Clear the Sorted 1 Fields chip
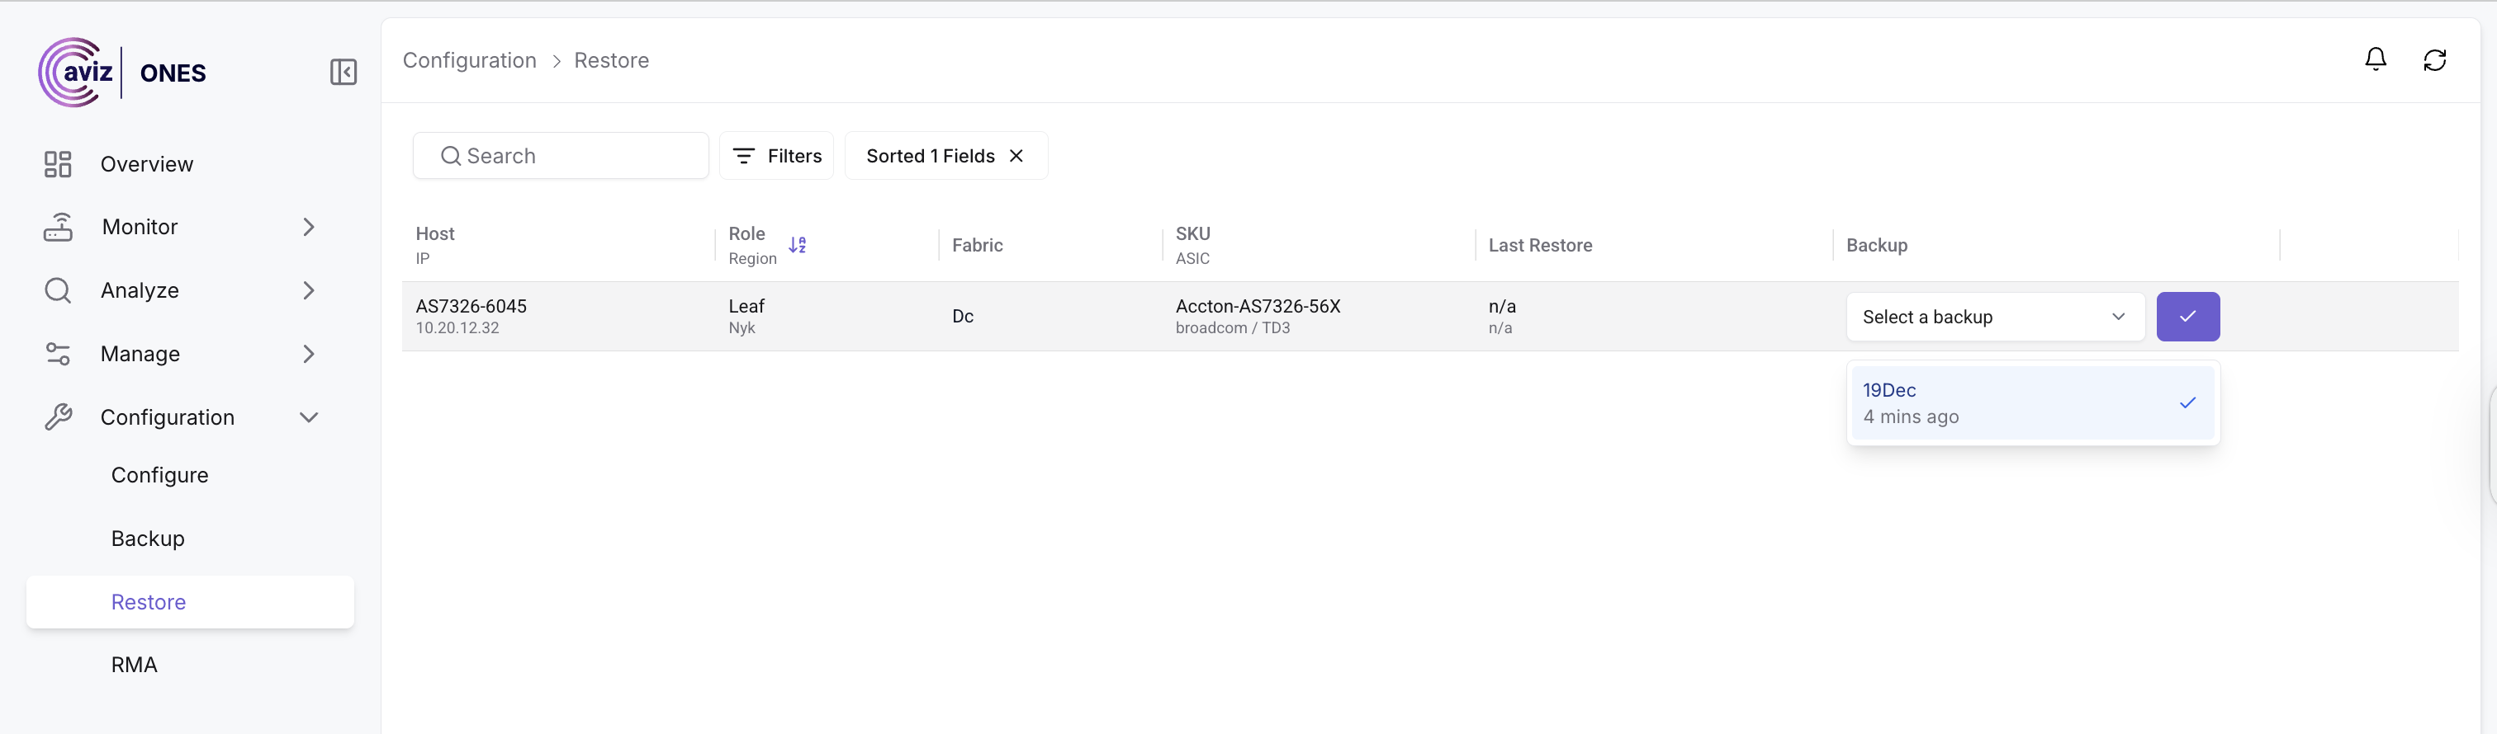 (1016, 156)
